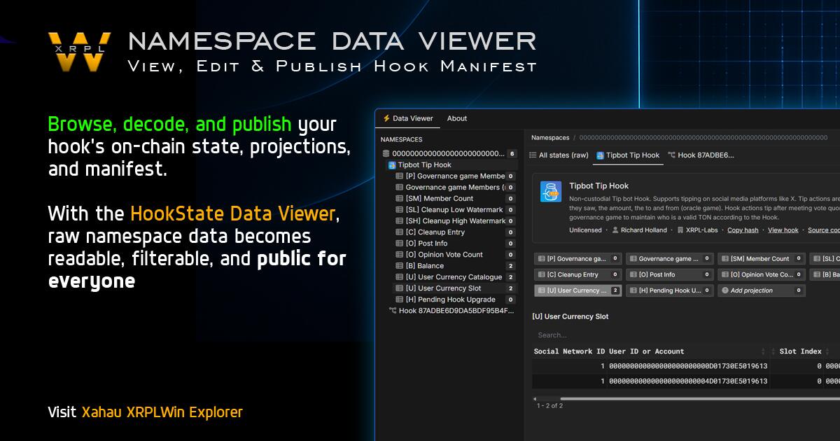Viewport: 840px width, 441px height.
Task: Click sort arrows on User ID or Account
Action: click(762, 351)
